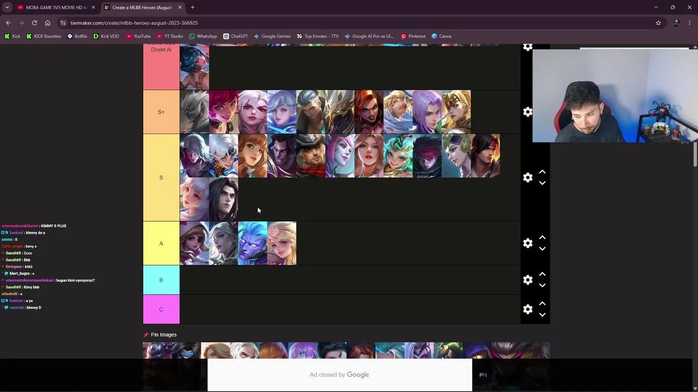Open settings gear for the A tier
This screenshot has width=698, height=392.
click(x=527, y=243)
